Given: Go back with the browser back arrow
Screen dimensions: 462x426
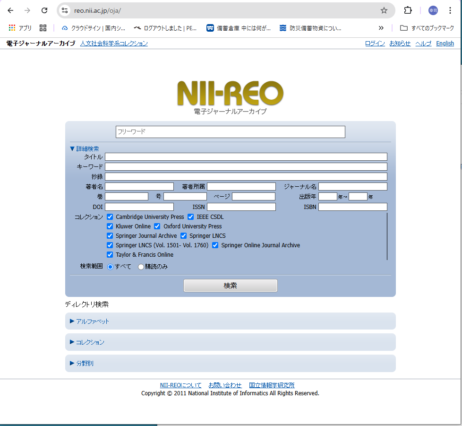Looking at the screenshot, I should tap(10, 10).
